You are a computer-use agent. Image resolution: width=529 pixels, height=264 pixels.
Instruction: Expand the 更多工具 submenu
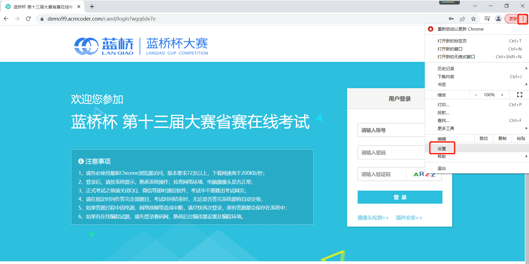point(477,128)
